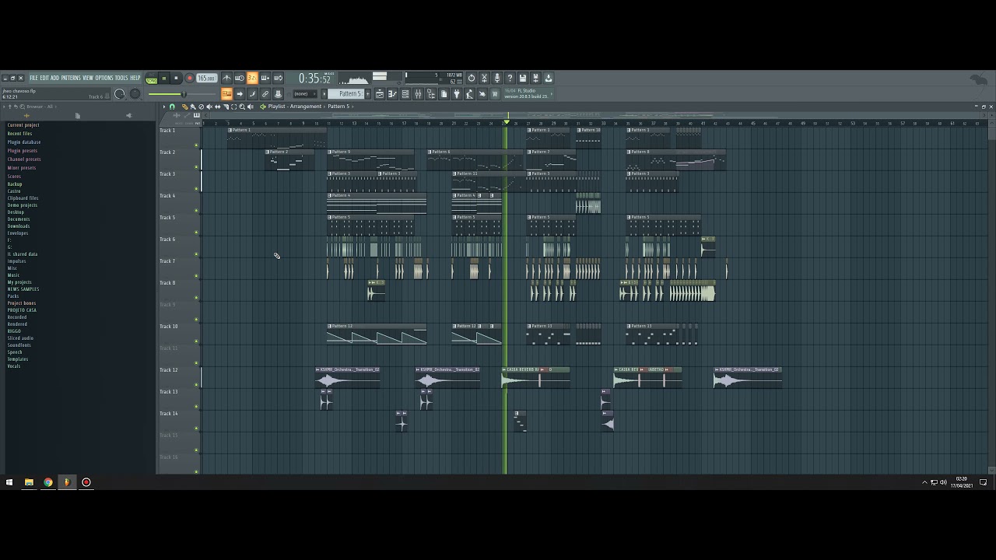This screenshot has width=996, height=560.
Task: Disable the recording countdown icon
Action: point(253,78)
